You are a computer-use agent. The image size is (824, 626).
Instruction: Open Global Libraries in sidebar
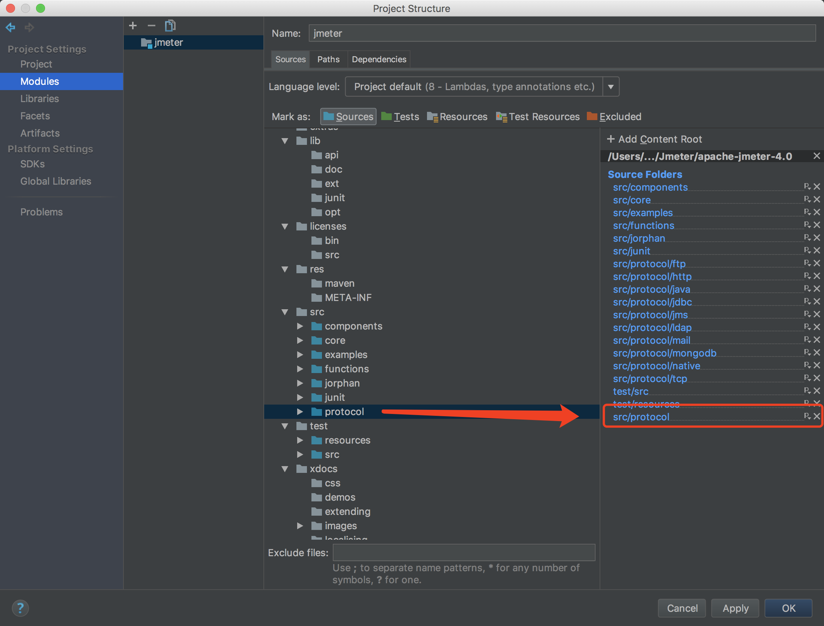[x=56, y=181]
